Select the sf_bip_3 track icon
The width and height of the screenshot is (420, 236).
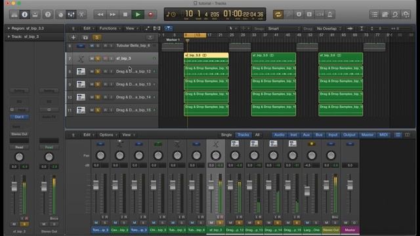tap(81, 58)
